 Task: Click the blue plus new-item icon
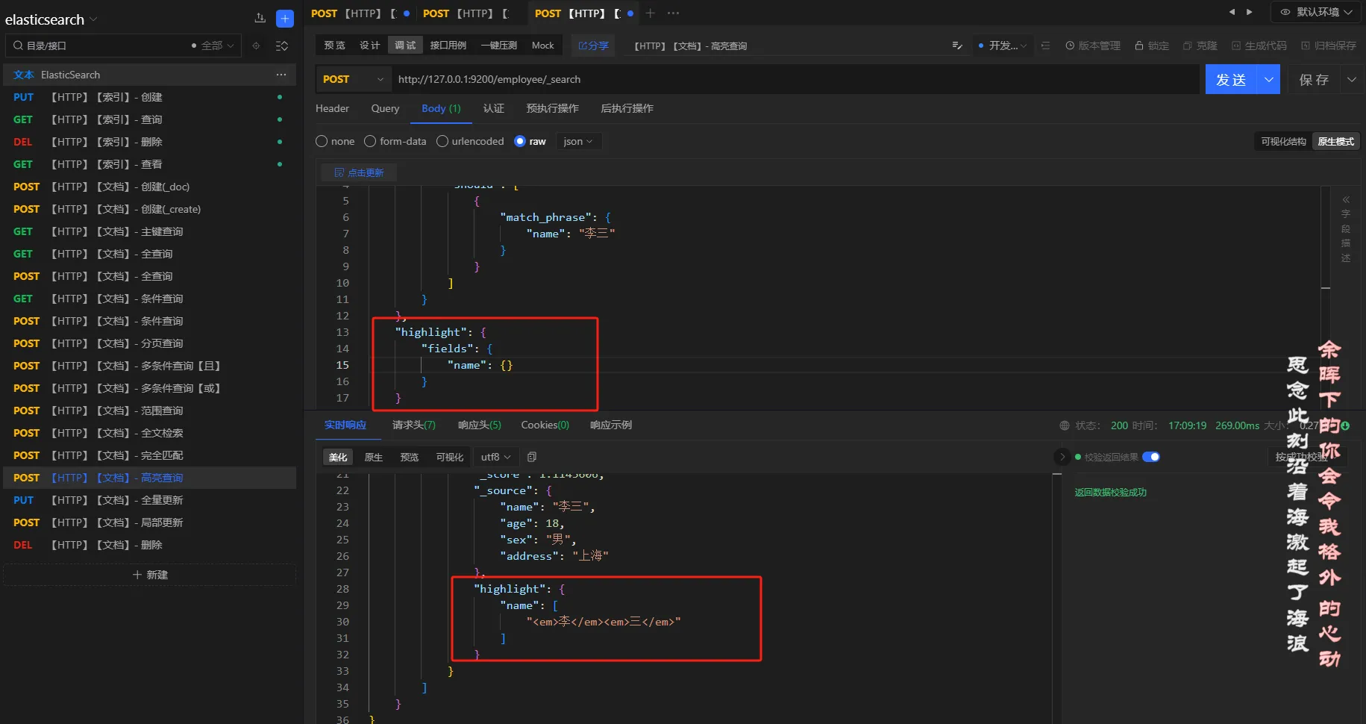coord(284,19)
